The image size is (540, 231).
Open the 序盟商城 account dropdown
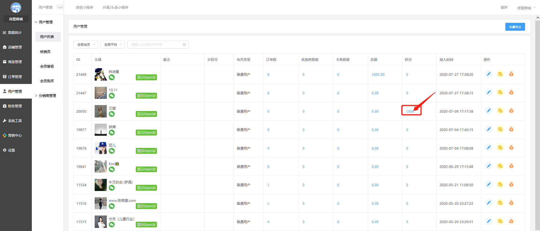526,8
